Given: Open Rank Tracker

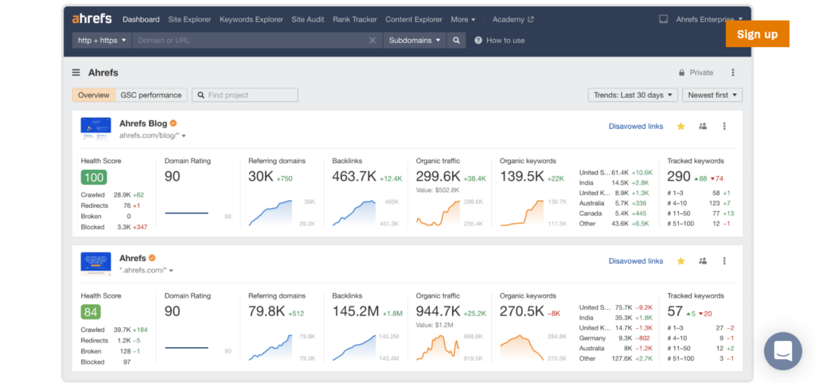Looking at the screenshot, I should 354,19.
